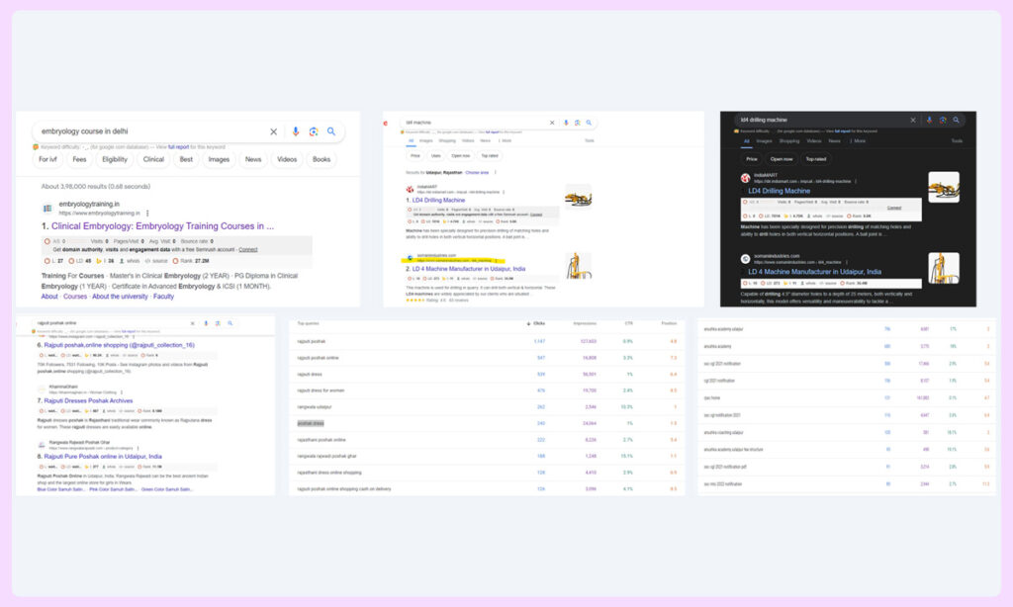Clear the 'rajputi poshak online' search box

[192, 323]
